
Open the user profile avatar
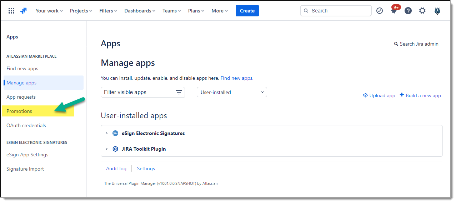[437, 11]
